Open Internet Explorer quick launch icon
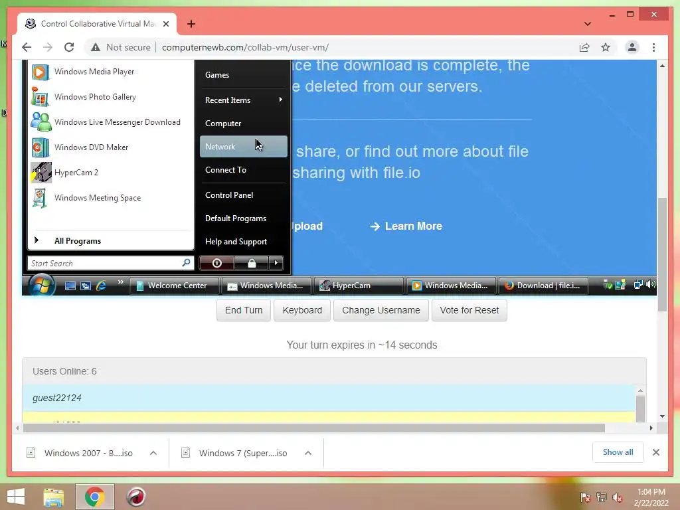 (x=101, y=286)
